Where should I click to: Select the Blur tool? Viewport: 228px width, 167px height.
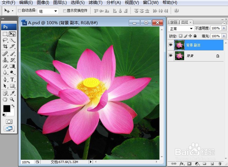click(5, 72)
